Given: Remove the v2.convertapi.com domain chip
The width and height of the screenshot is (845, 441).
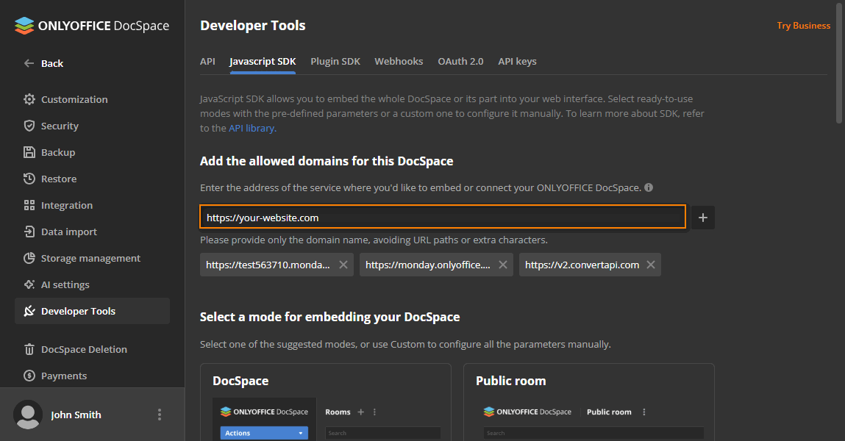Looking at the screenshot, I should [650, 265].
